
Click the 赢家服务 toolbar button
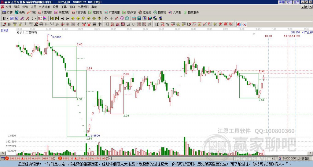click(x=191, y=12)
